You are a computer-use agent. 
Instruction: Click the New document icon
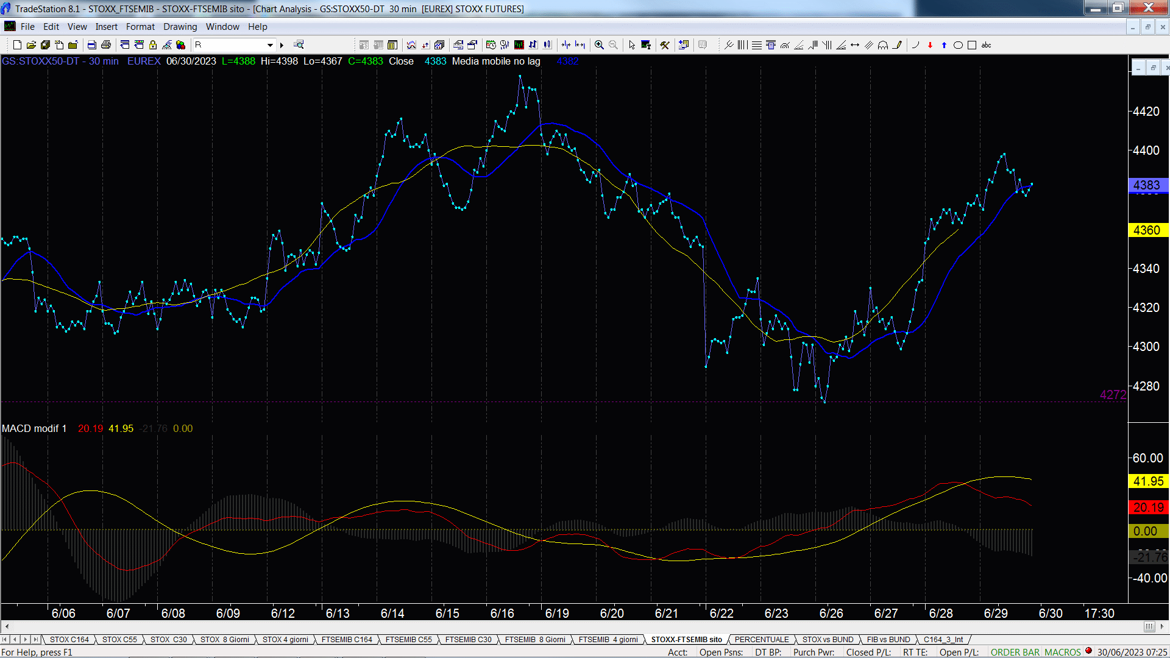[x=17, y=45]
